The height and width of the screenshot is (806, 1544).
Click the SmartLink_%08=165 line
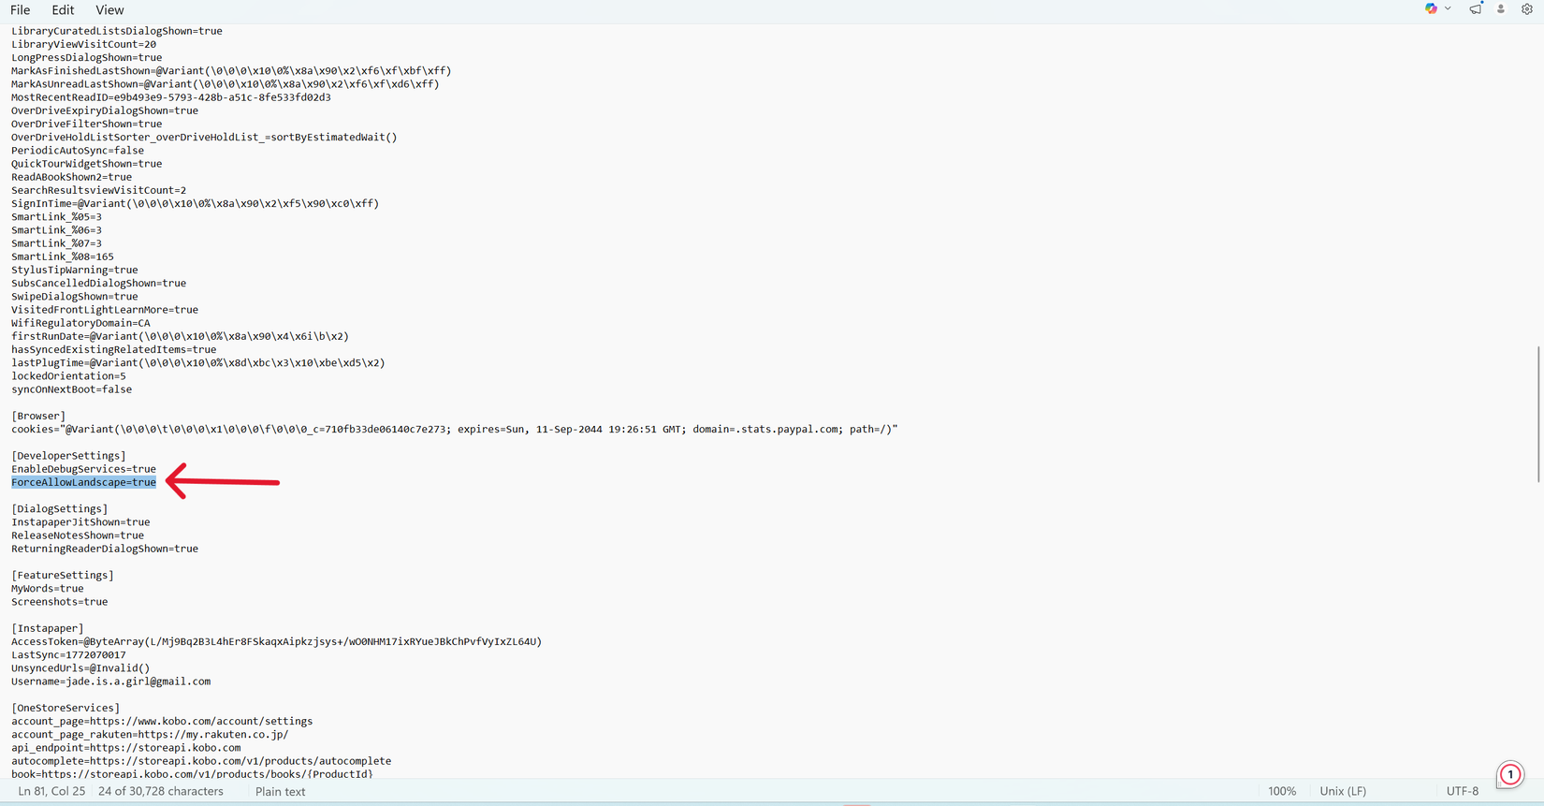point(63,256)
